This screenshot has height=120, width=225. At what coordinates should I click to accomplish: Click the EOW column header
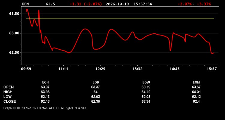click(146, 82)
